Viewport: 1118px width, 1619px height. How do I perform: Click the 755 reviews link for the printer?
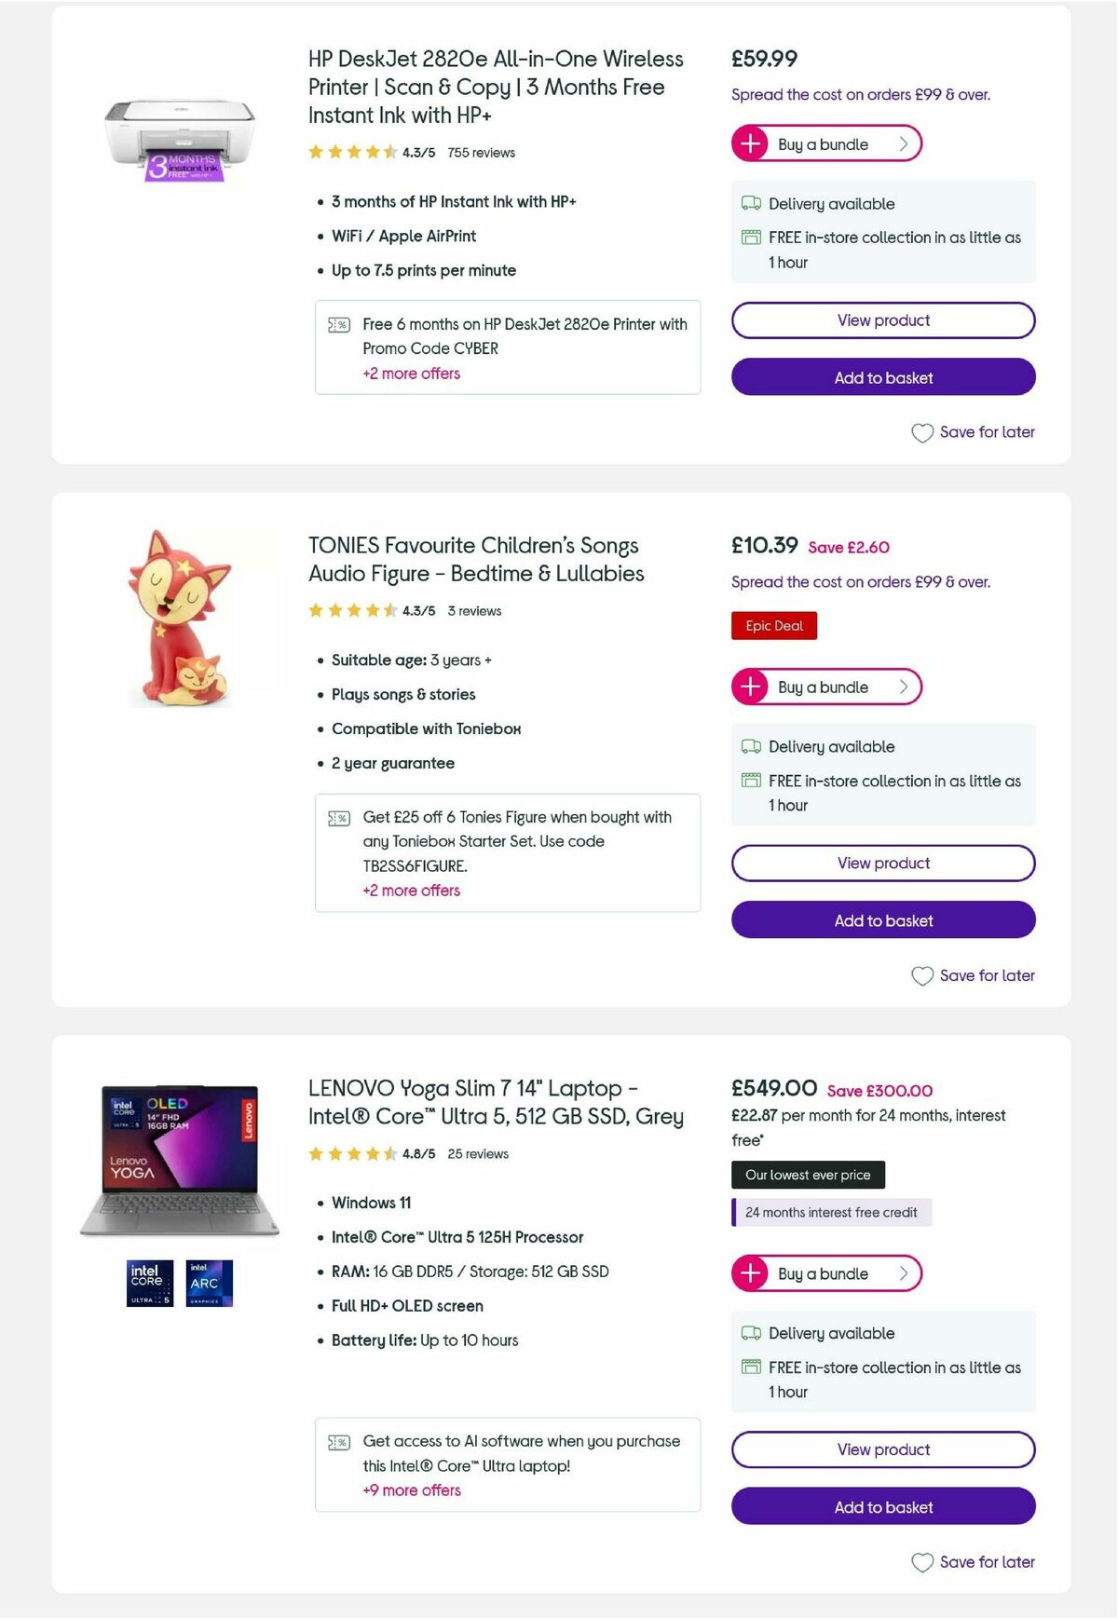click(481, 152)
